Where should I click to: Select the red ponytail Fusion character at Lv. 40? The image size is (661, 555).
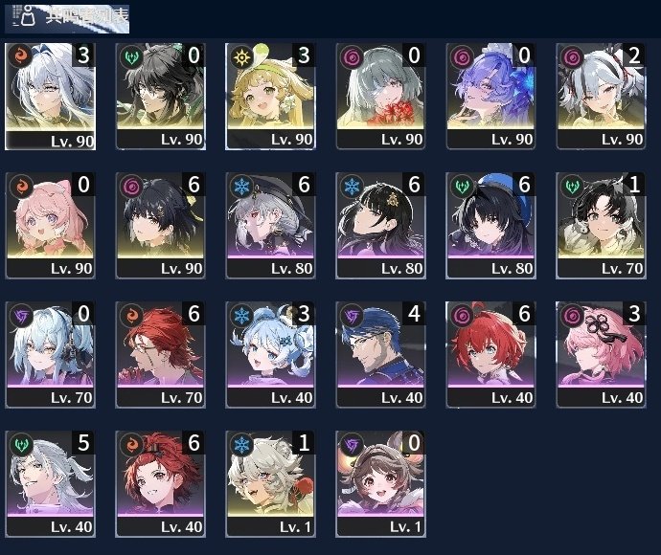(x=160, y=484)
